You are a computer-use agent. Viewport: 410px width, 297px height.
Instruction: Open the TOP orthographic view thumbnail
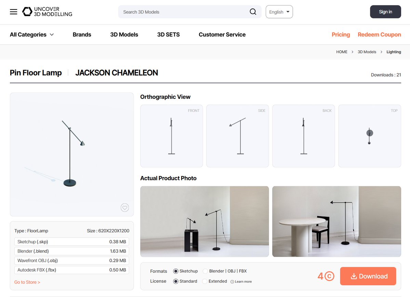click(x=370, y=136)
